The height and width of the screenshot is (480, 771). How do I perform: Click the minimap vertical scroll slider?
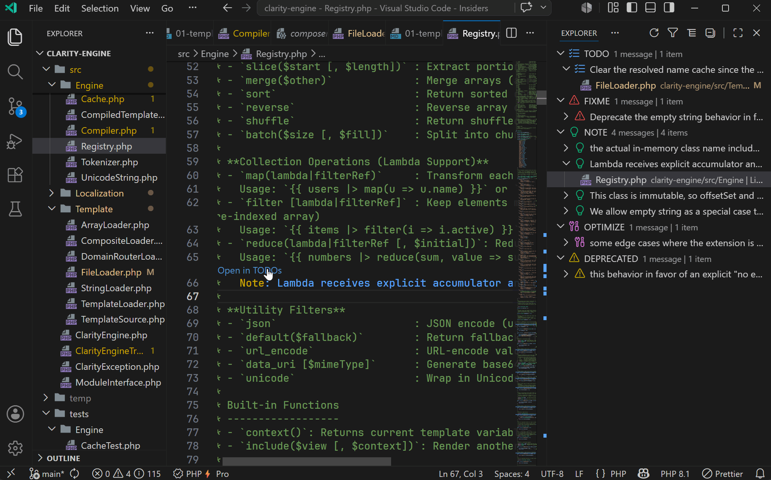[x=542, y=97]
